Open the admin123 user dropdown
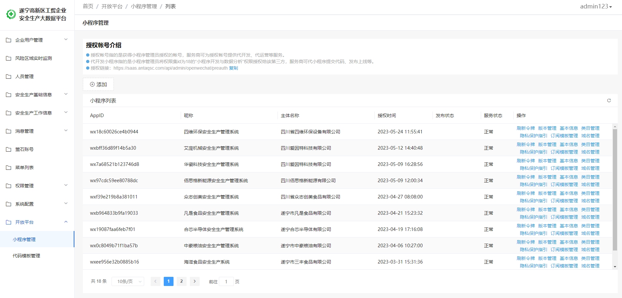622x298 pixels. tap(596, 7)
